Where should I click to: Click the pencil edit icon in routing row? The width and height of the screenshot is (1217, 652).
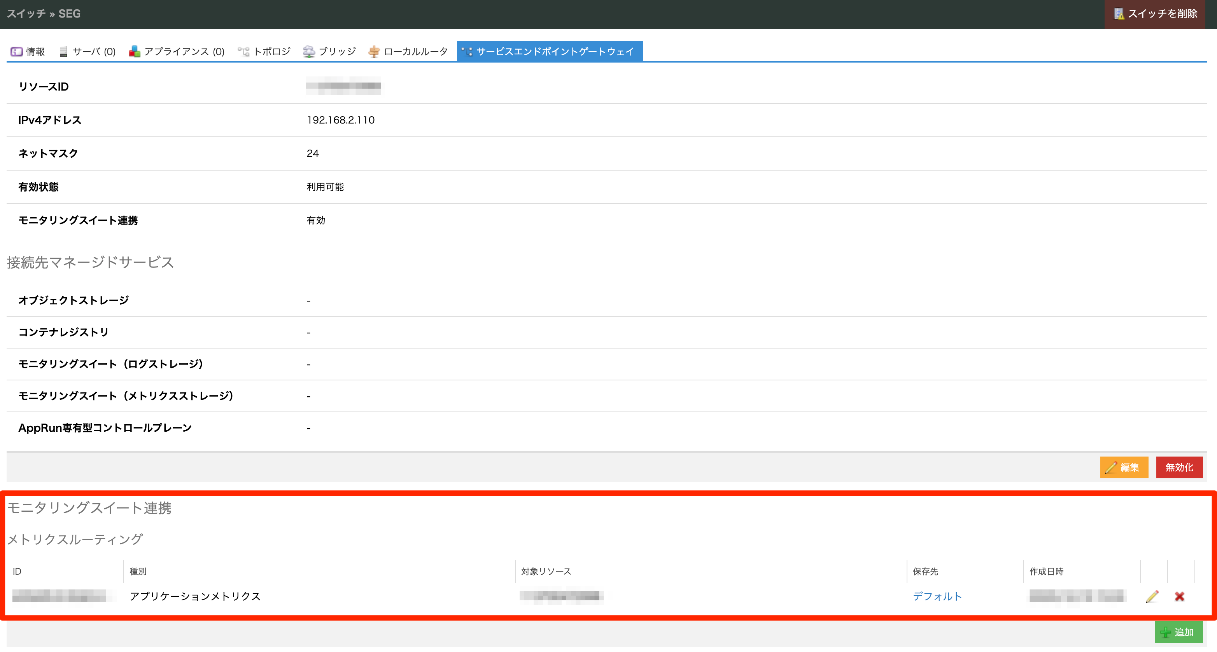[x=1152, y=596]
